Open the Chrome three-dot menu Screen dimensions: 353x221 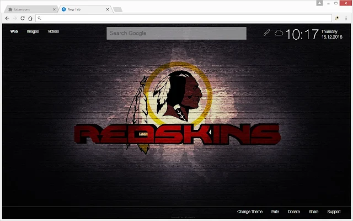346,18
